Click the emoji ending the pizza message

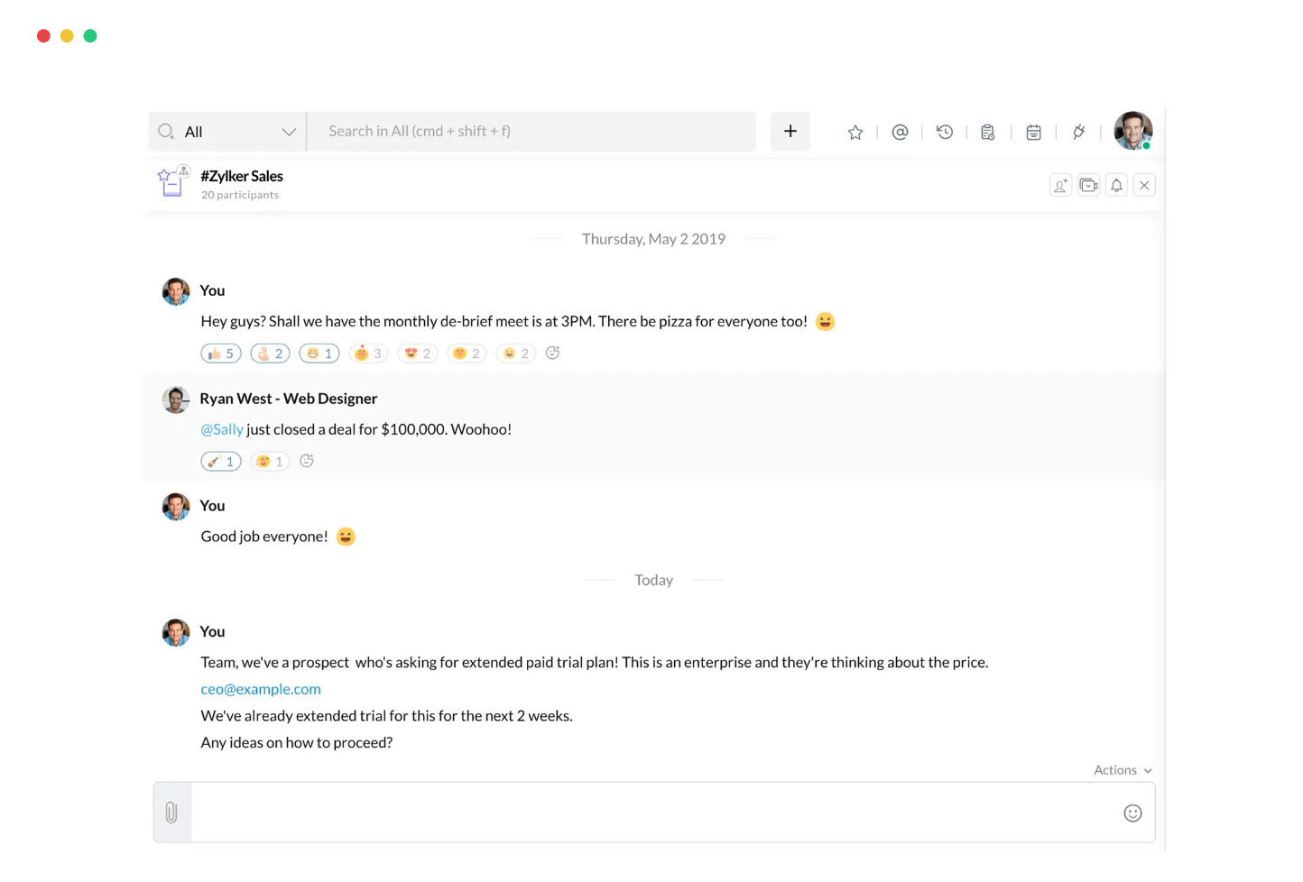point(825,322)
